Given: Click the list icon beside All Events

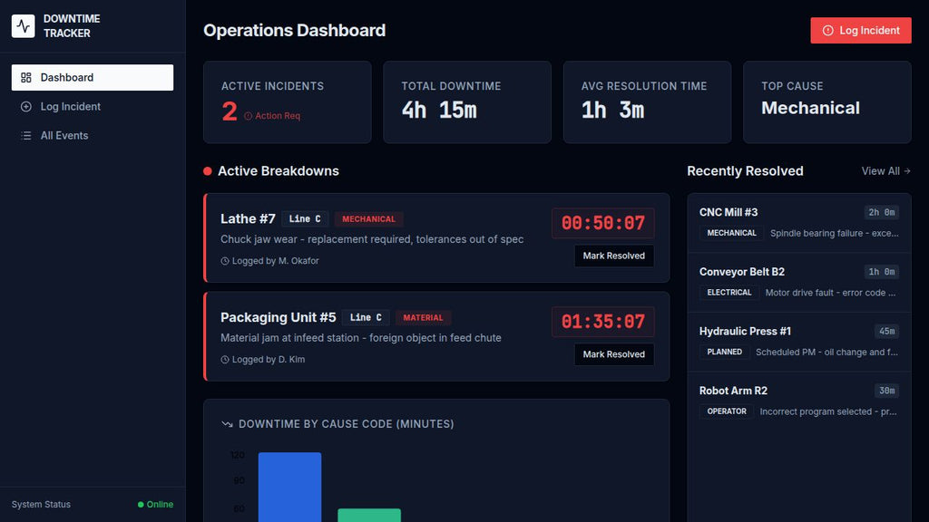Looking at the screenshot, I should (28, 135).
